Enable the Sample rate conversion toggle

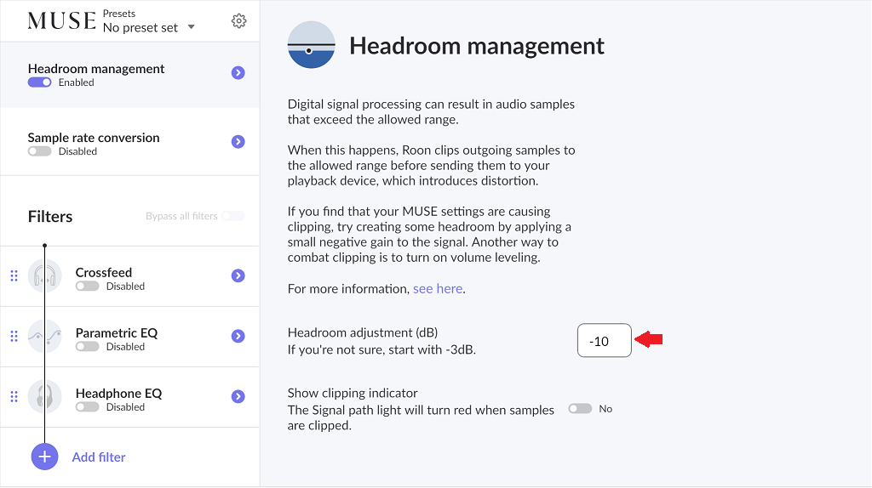39,151
